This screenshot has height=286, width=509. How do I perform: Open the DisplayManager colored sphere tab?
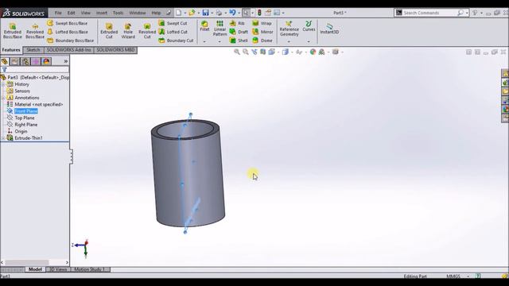[46, 61]
